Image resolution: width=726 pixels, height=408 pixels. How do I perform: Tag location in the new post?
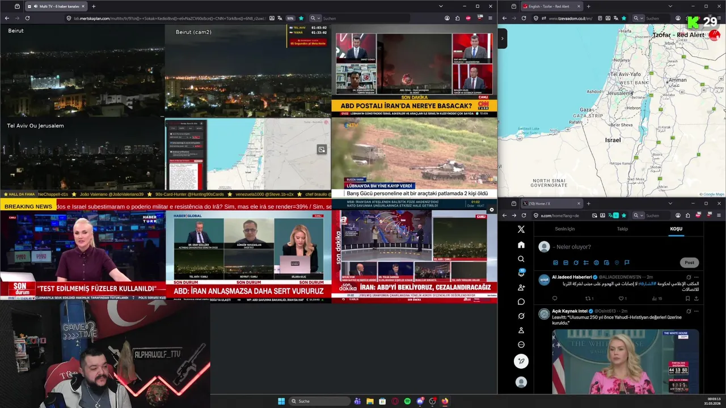pyautogui.click(x=617, y=263)
